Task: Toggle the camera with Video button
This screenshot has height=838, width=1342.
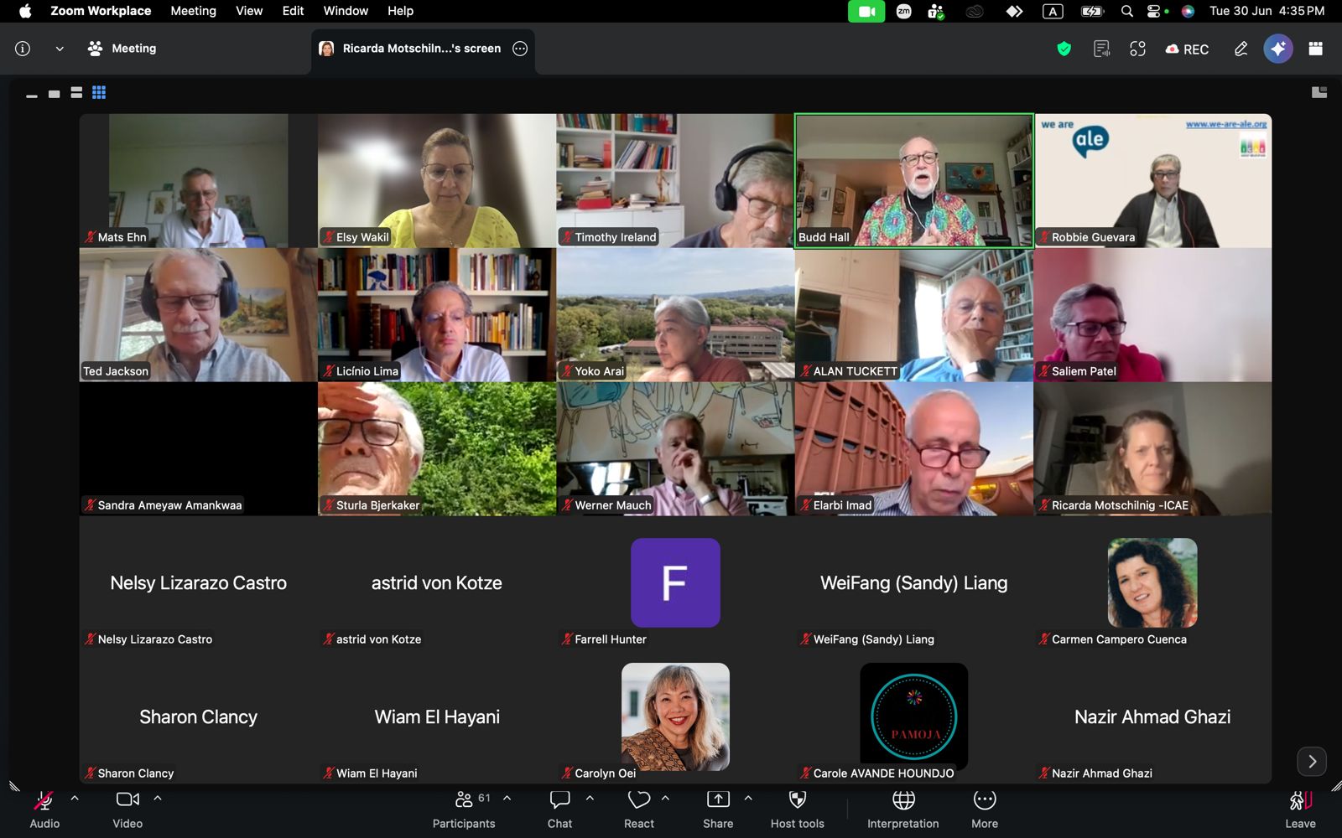Action: pyautogui.click(x=127, y=809)
